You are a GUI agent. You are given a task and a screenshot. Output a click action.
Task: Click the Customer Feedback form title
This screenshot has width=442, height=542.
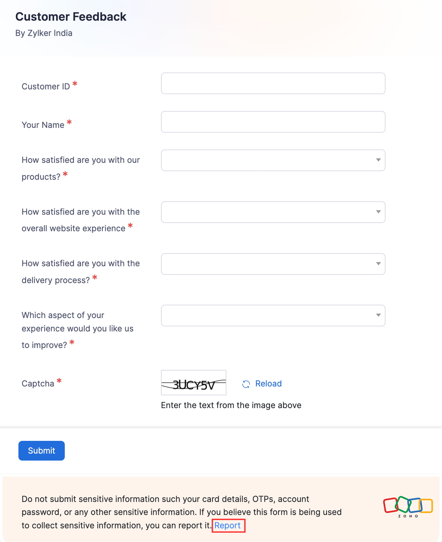pyautogui.click(x=71, y=16)
